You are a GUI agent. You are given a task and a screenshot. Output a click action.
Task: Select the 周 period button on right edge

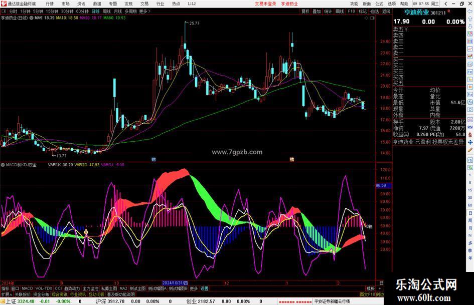click(470, 220)
